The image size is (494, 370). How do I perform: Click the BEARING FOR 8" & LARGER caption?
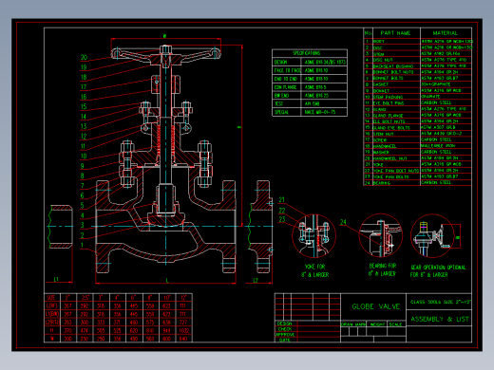pos(383,269)
